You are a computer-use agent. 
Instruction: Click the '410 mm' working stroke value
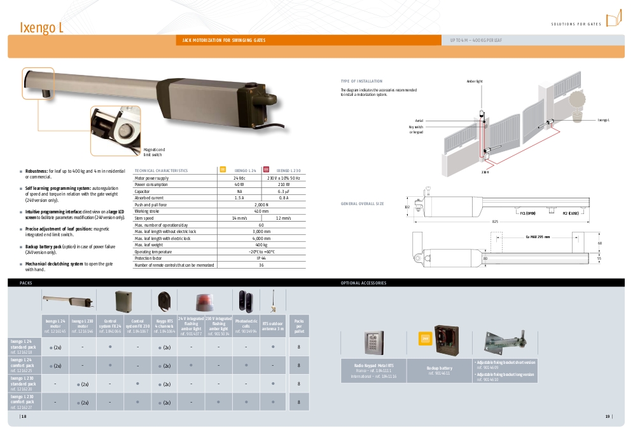point(261,211)
